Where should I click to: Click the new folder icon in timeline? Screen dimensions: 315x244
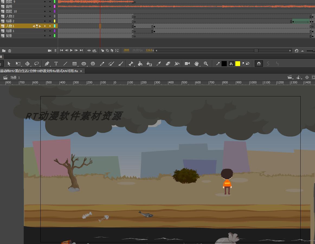pos(4,51)
